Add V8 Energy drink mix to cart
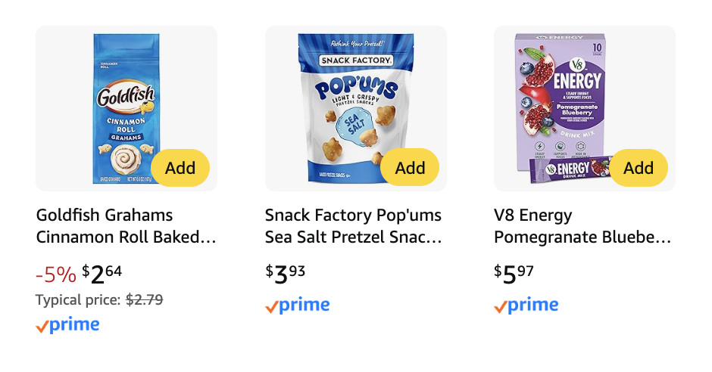This screenshot has width=712, height=372. click(639, 168)
